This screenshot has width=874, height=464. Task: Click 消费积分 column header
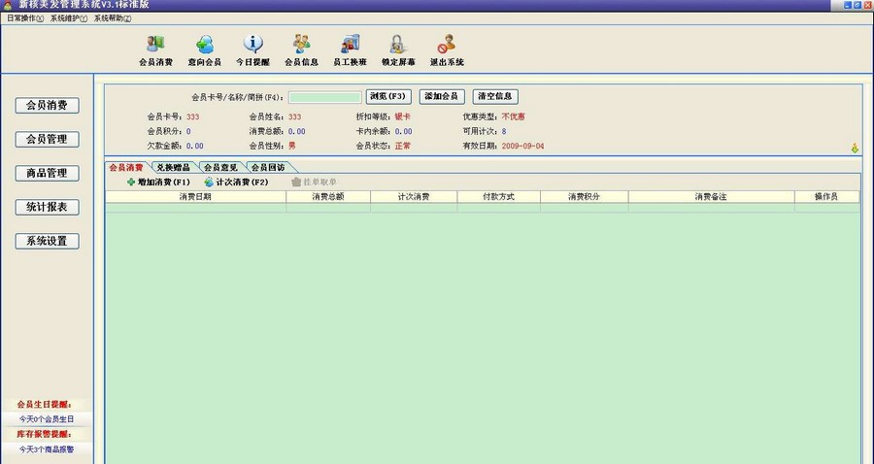click(585, 197)
